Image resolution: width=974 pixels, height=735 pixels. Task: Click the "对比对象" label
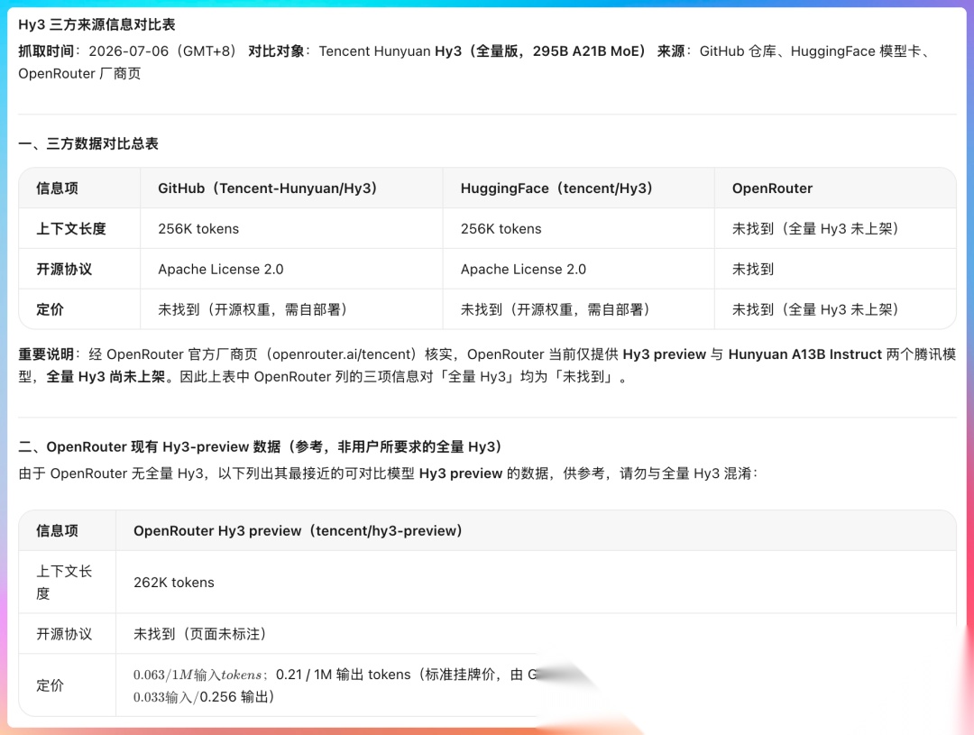pos(276,51)
